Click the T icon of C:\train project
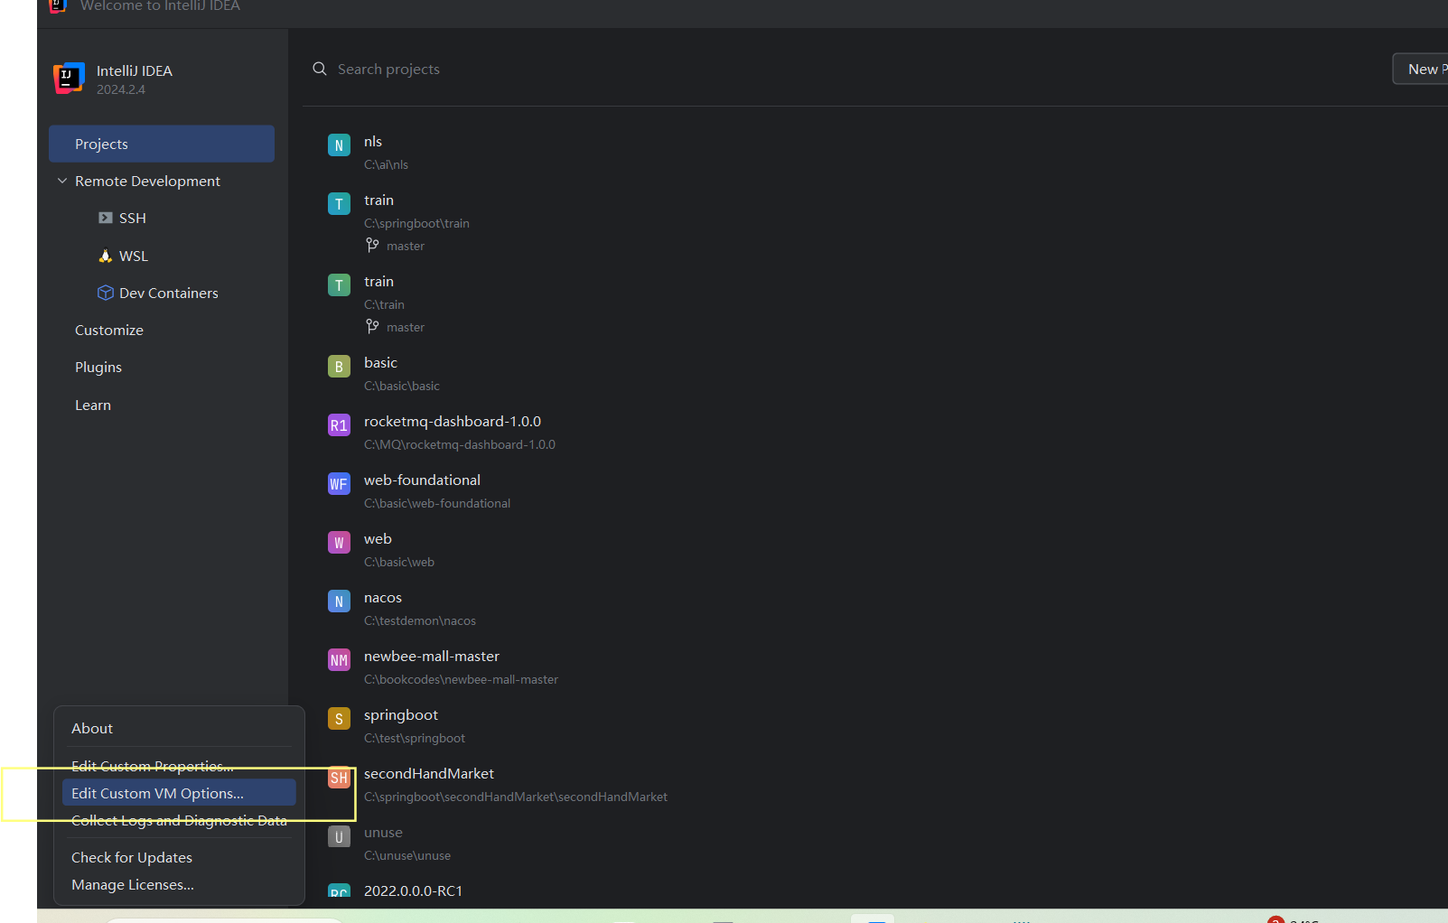Screen dimensions: 1448x923 point(339,285)
